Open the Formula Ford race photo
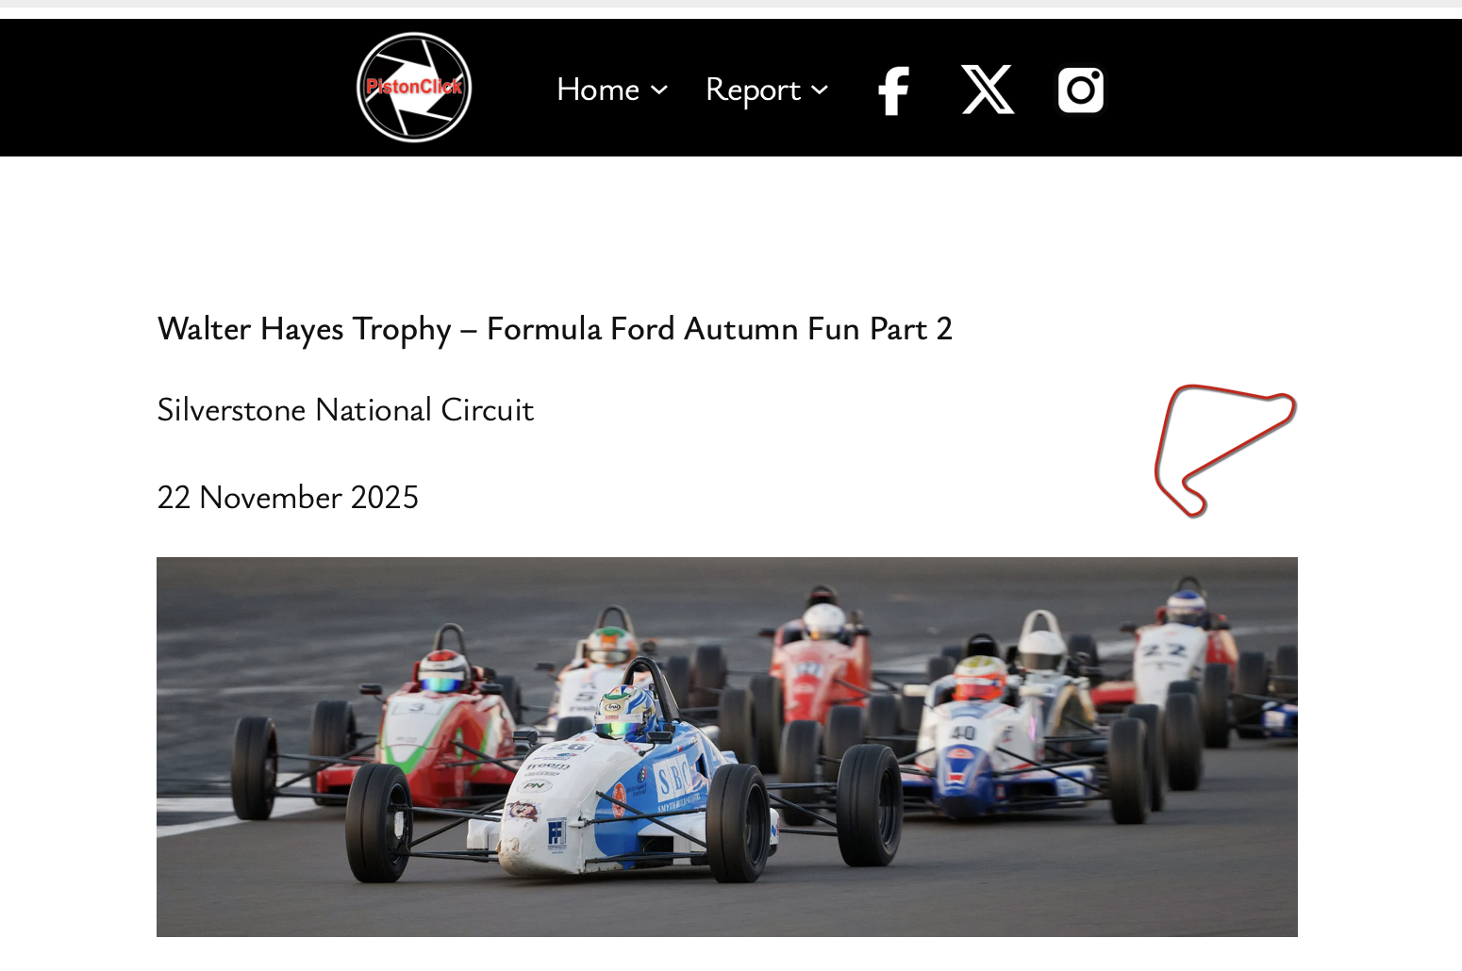 727,747
